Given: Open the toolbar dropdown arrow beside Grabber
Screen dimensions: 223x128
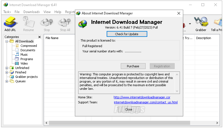Looking at the screenshot, I should point(190,24).
